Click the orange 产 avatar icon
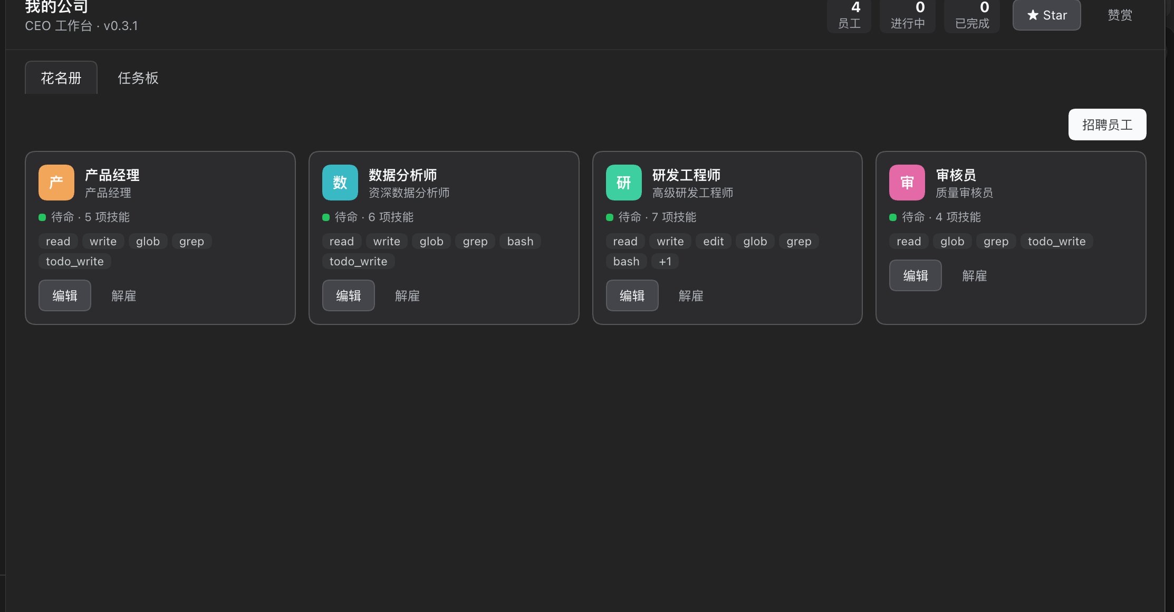Viewport: 1174px width, 612px height. [x=56, y=183]
